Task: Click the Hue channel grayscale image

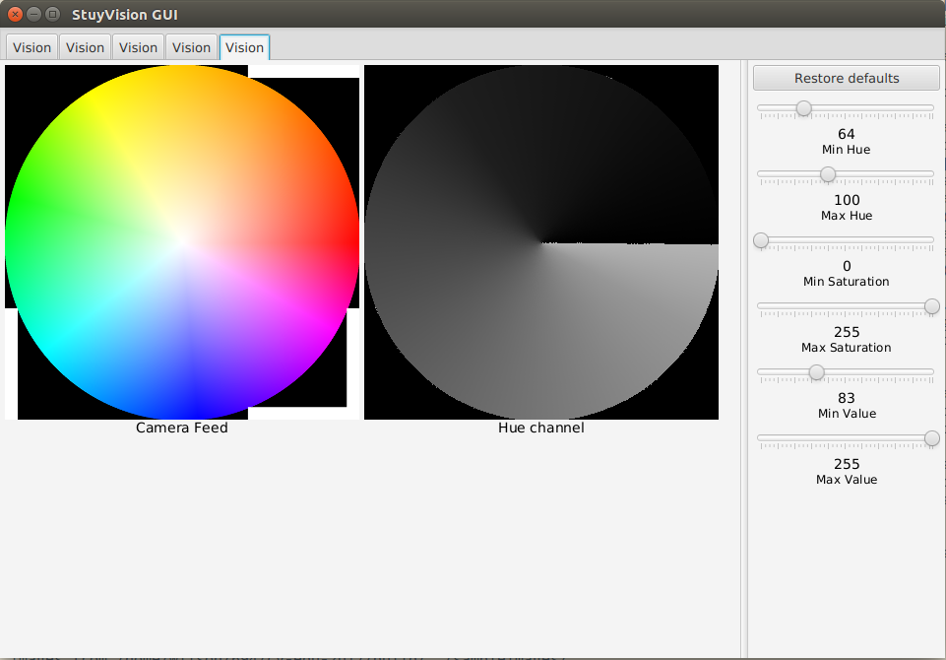Action: pos(541,242)
